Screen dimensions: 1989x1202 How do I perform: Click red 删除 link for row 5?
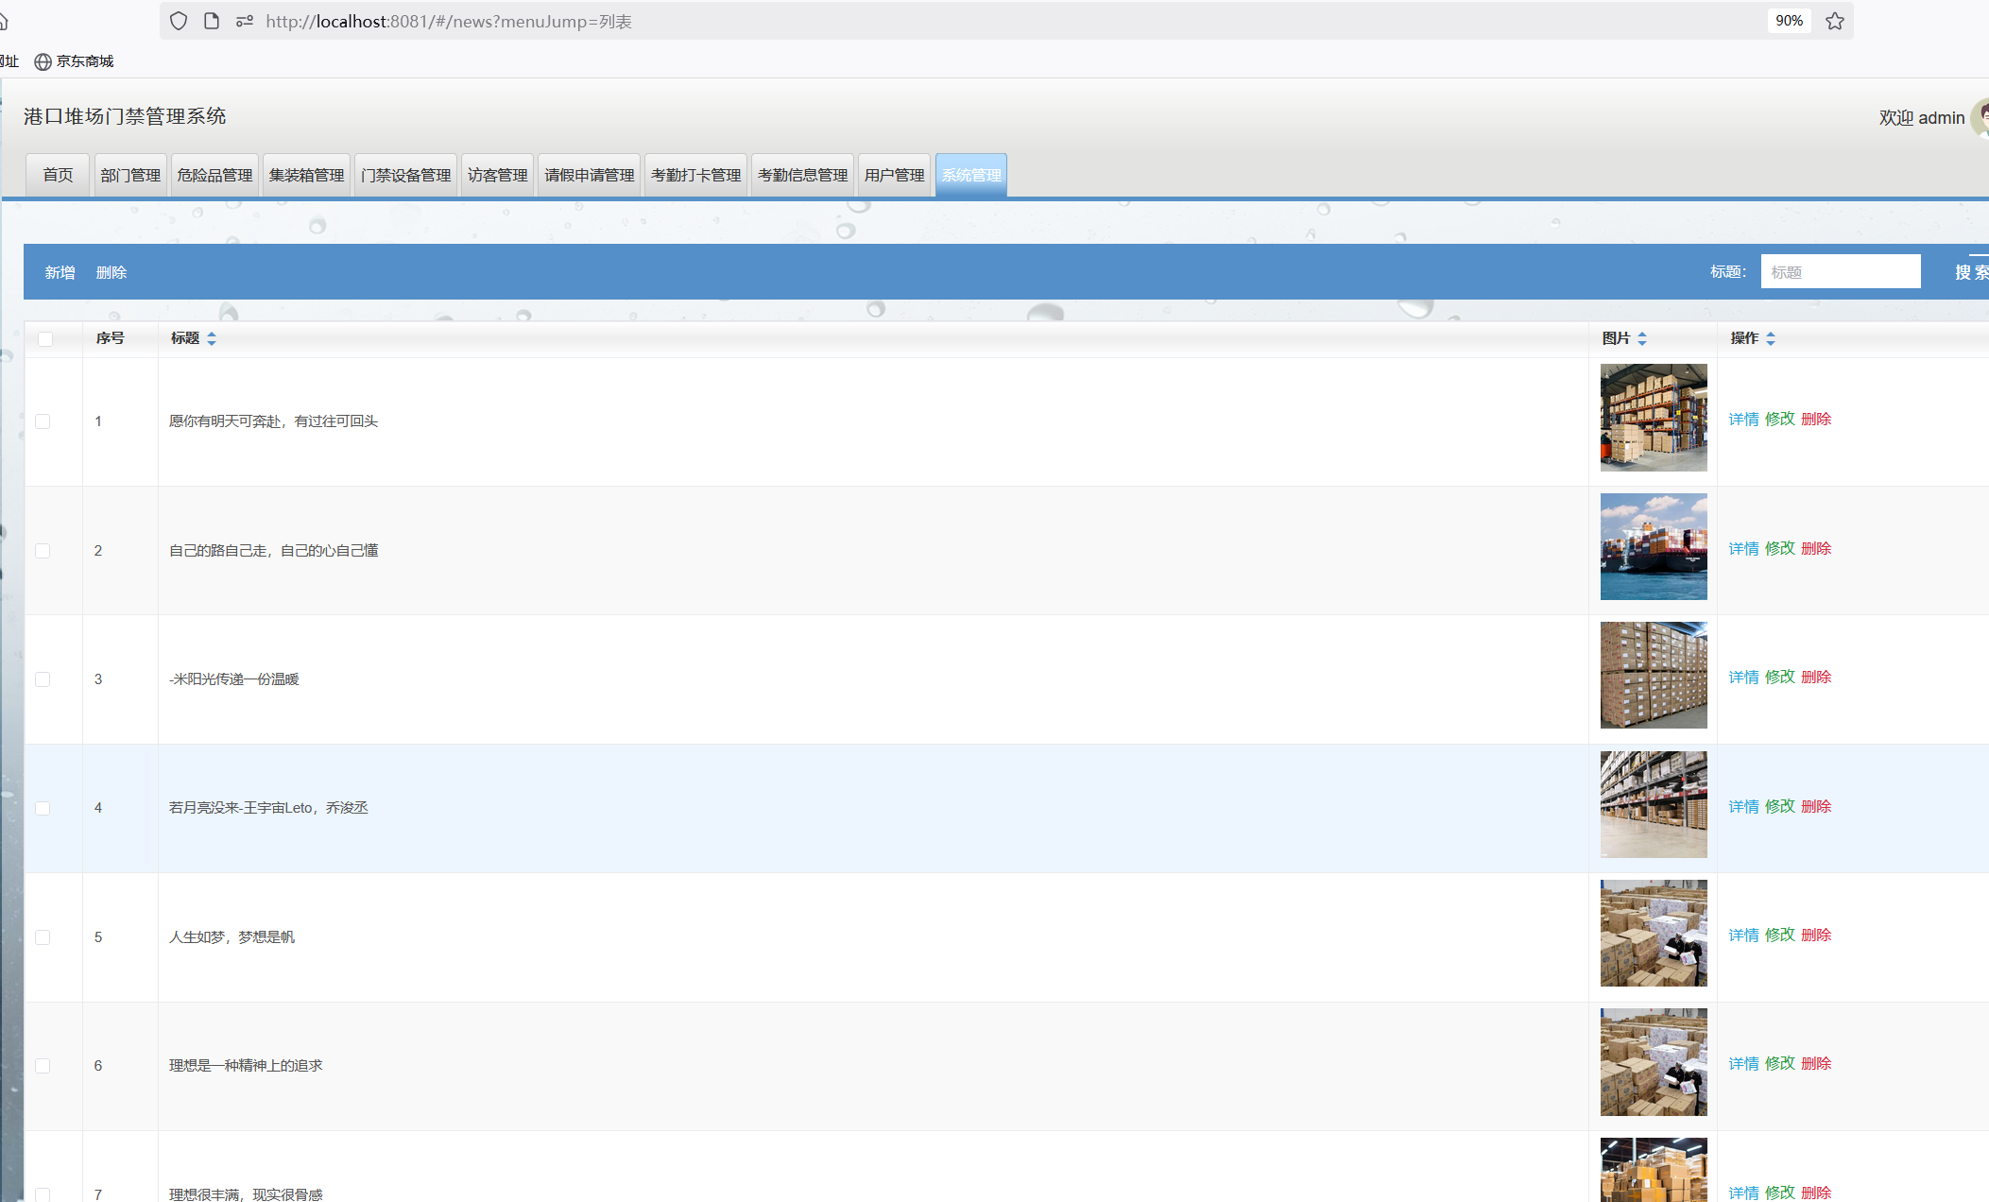[x=1815, y=935]
